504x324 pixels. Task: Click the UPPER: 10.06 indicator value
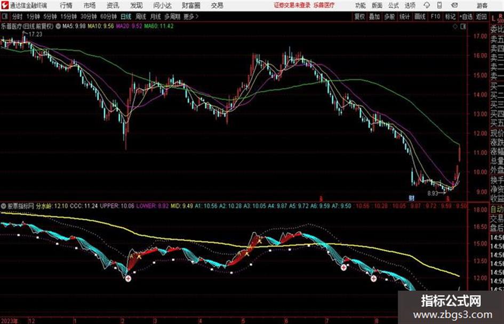click(x=117, y=206)
